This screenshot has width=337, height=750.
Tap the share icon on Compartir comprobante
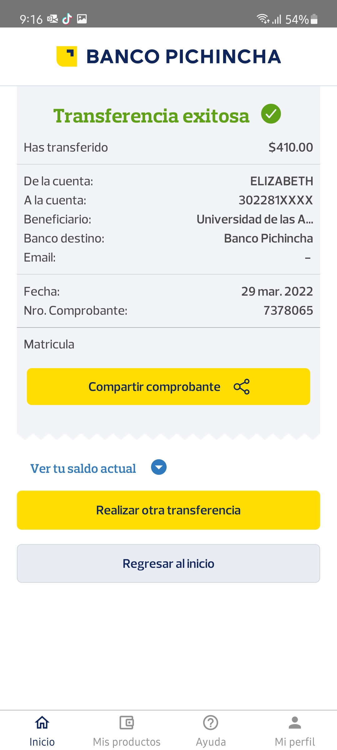point(242,387)
